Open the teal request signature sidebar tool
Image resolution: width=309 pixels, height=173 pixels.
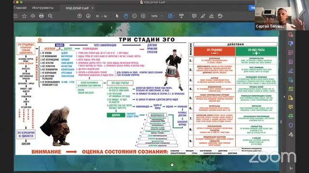click(291, 80)
